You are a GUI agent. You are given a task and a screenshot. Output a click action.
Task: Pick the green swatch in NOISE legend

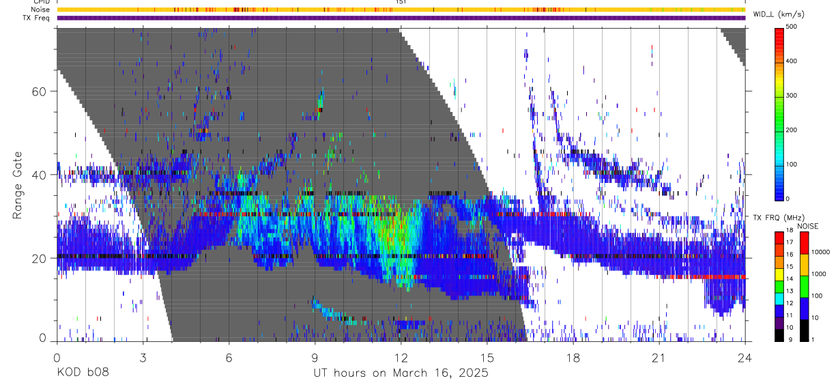pos(804,285)
